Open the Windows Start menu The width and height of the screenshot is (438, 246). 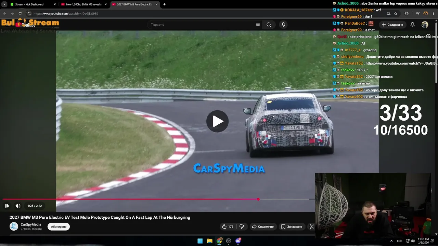click(200, 241)
